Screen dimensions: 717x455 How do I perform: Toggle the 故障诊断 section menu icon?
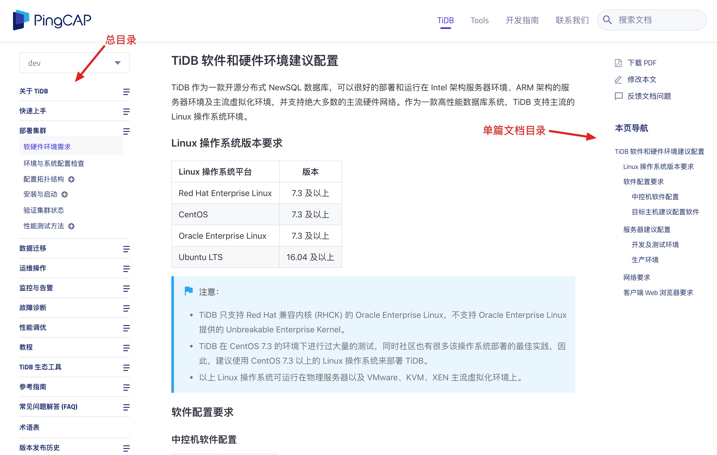coord(126,308)
